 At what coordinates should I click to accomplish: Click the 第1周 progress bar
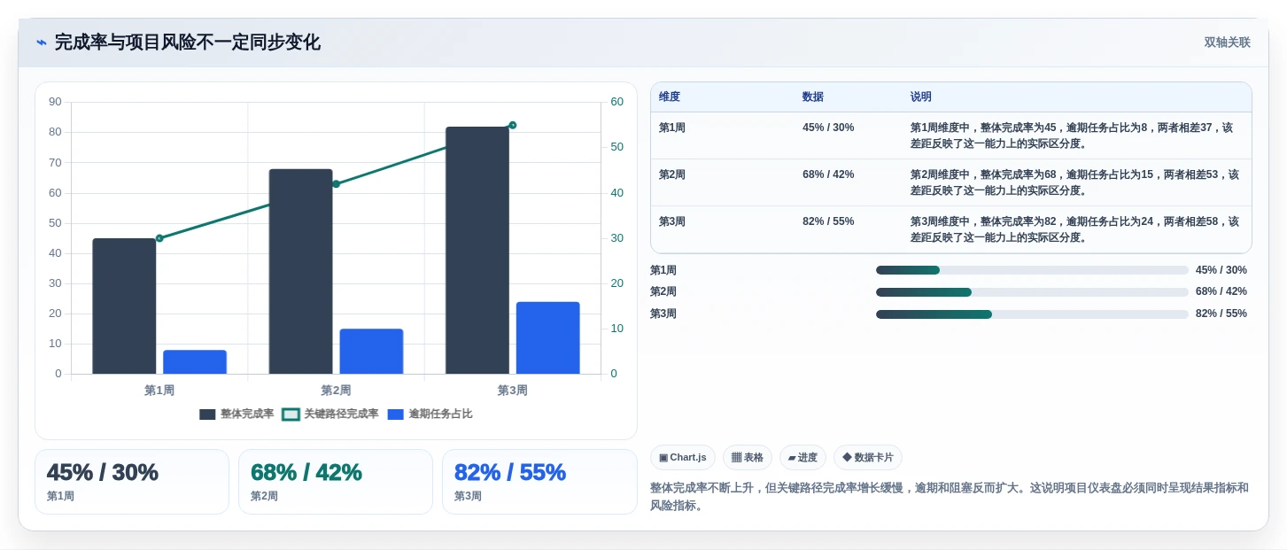[x=1032, y=270]
